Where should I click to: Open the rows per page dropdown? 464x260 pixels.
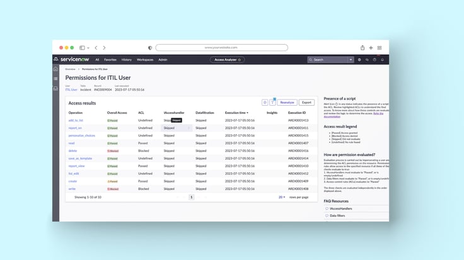click(282, 197)
